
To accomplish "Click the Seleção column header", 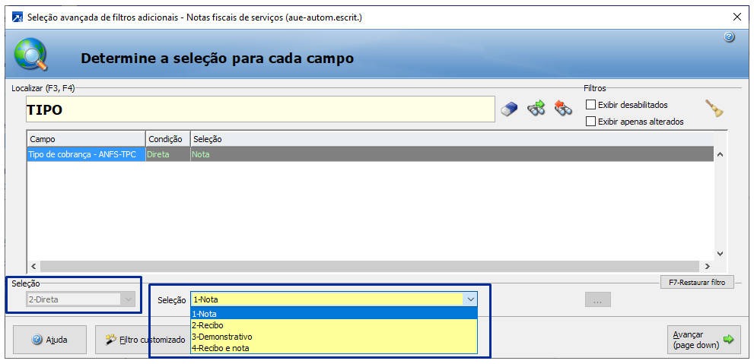I will click(x=452, y=139).
